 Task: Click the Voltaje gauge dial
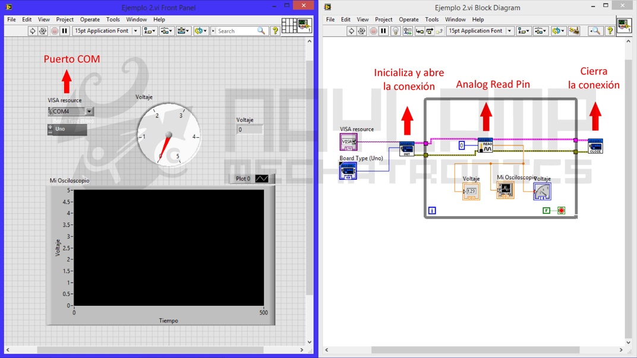(x=169, y=135)
